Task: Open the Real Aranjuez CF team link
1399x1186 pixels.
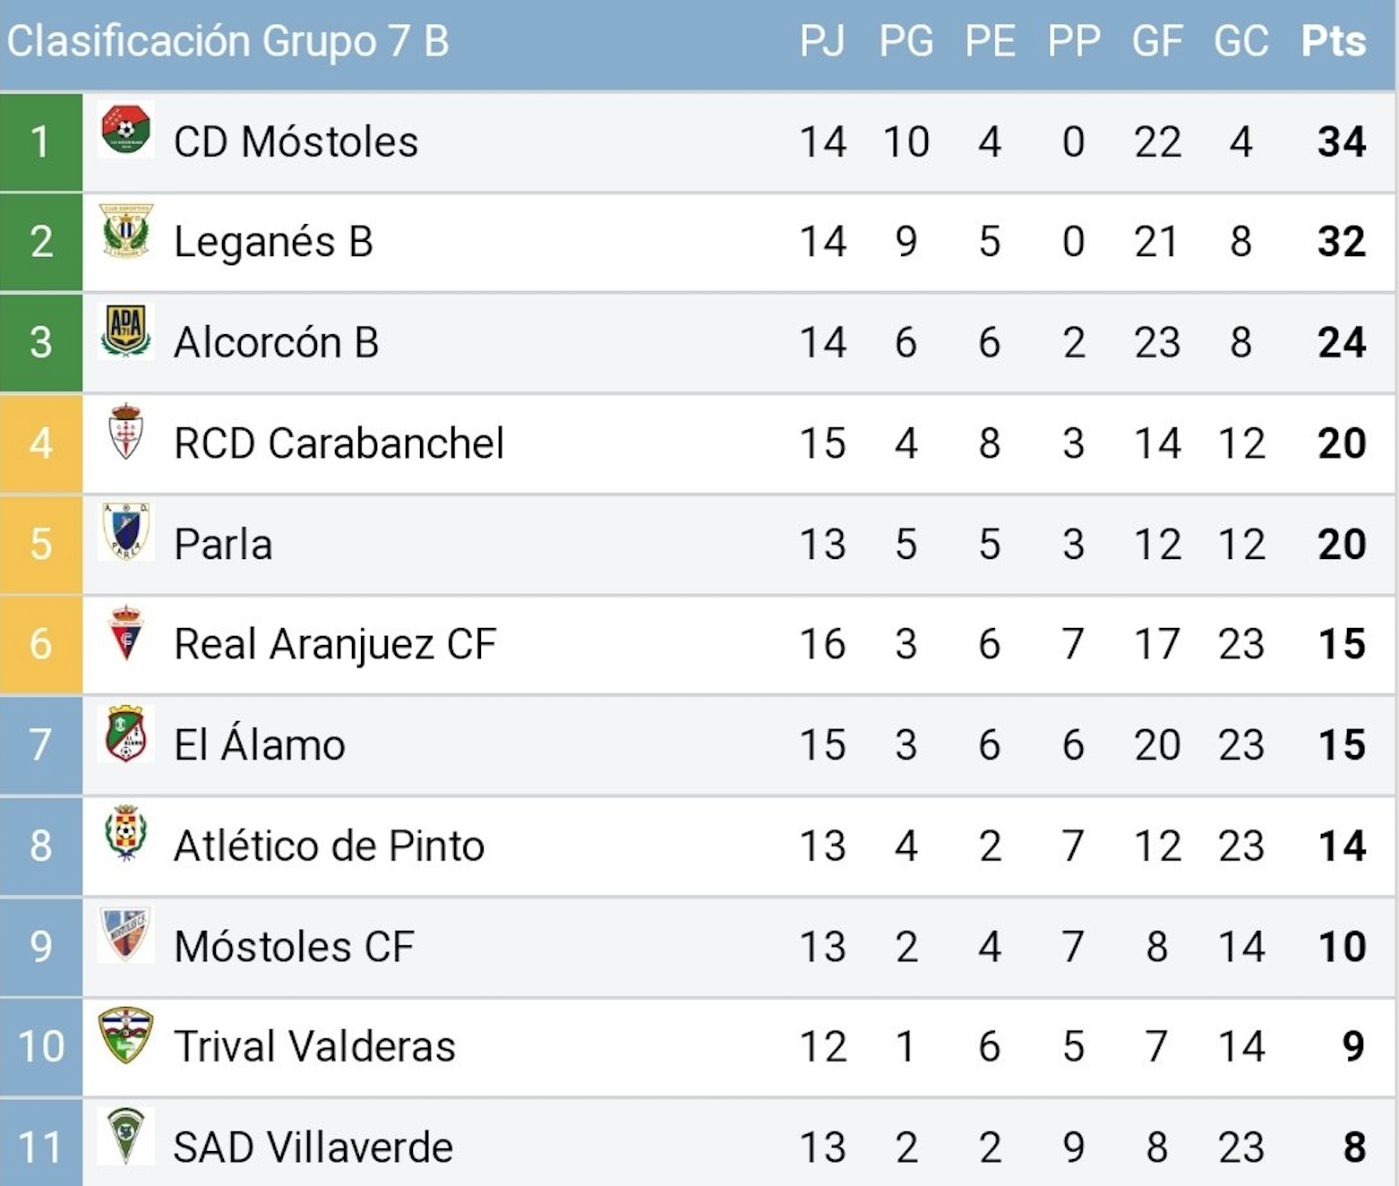Action: point(335,644)
